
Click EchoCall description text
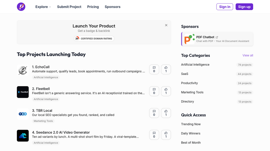pyautogui.click(x=89, y=71)
